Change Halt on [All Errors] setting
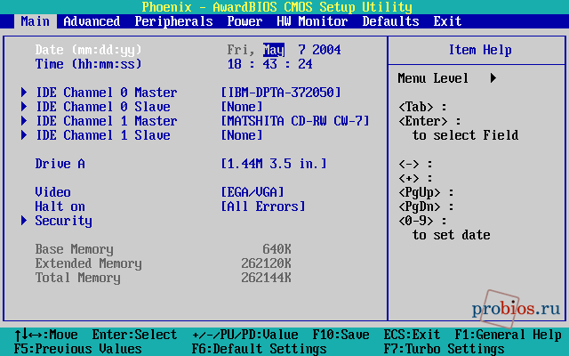Image resolution: width=569 pixels, height=356 pixels. [x=263, y=206]
